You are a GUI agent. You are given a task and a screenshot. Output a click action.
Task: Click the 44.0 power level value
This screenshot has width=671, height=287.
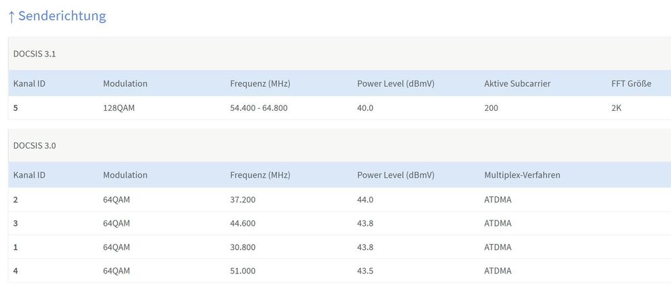point(365,200)
